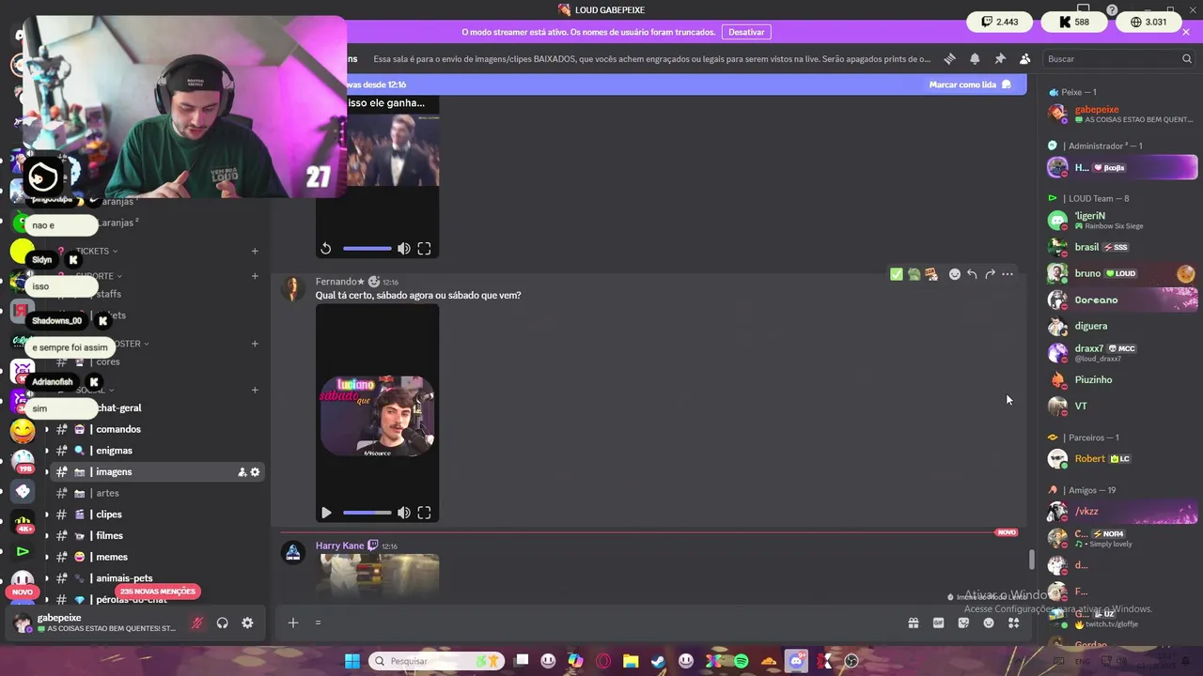Collapse the TICKETS category
1203x676 pixels.
[x=94, y=251]
